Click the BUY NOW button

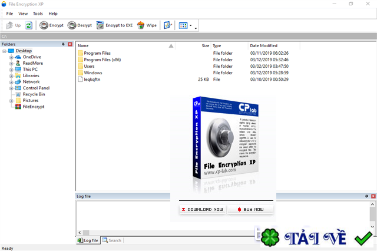coord(250,209)
